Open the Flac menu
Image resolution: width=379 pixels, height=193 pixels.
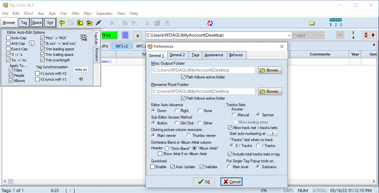64,13
